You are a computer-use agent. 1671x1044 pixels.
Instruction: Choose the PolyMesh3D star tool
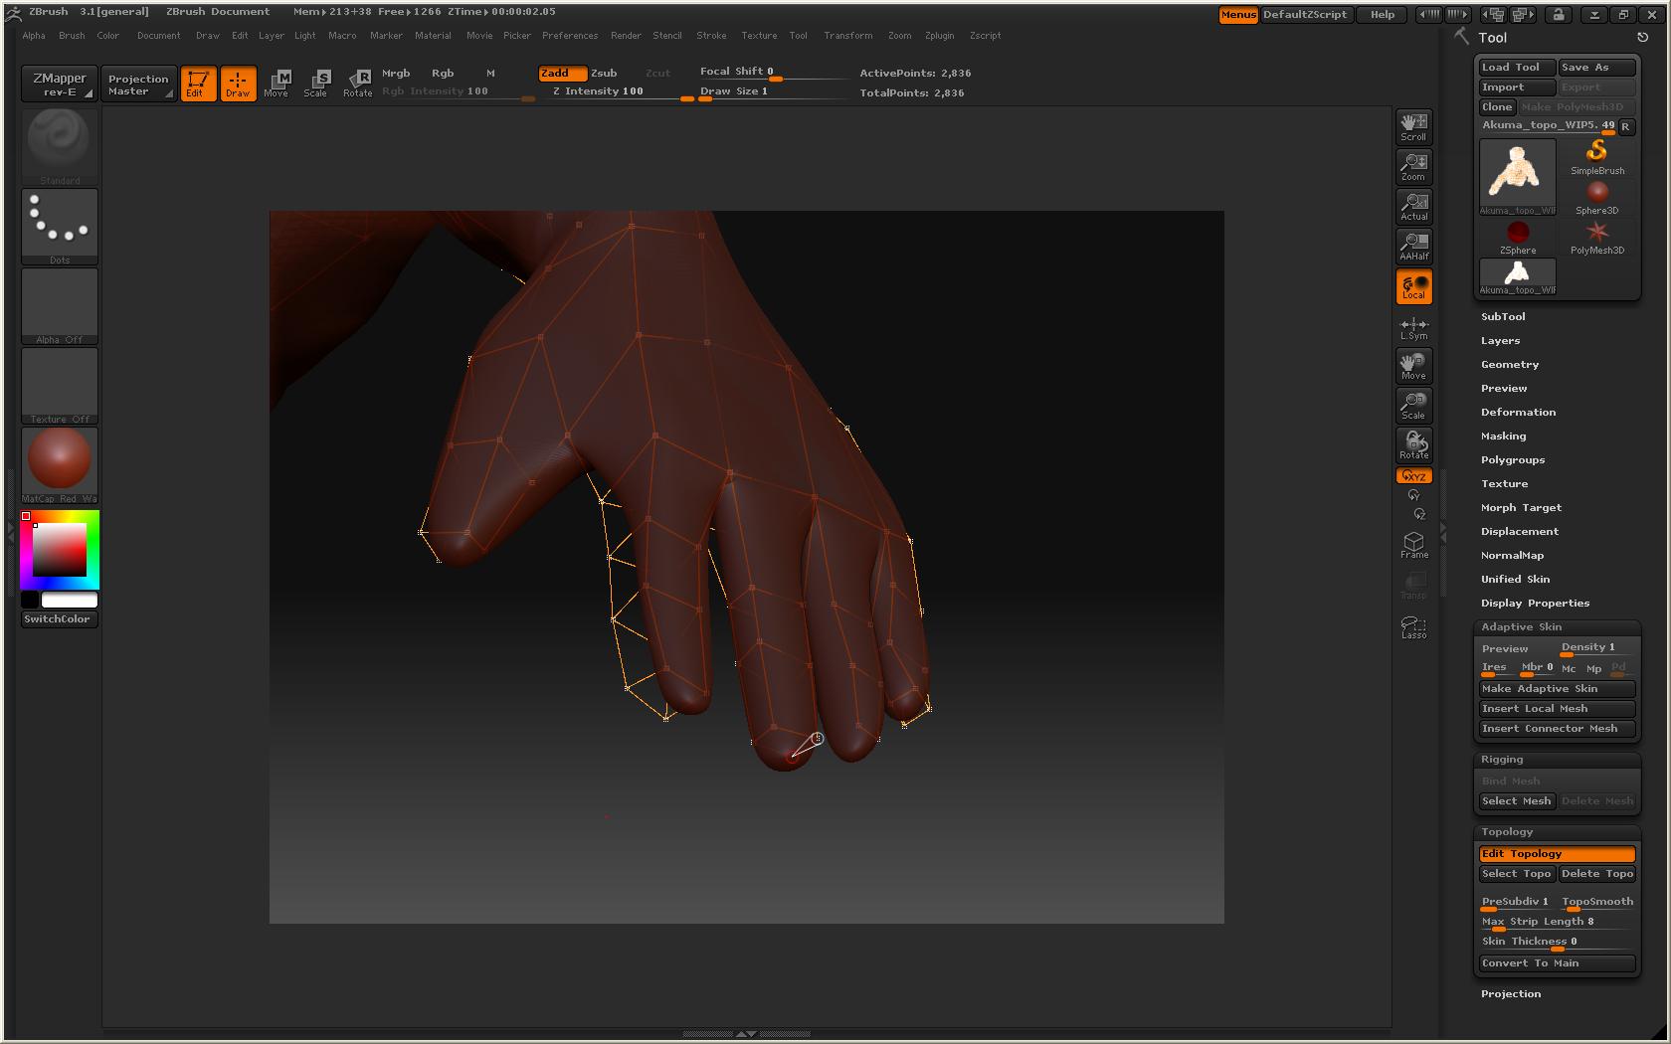pyautogui.click(x=1596, y=236)
